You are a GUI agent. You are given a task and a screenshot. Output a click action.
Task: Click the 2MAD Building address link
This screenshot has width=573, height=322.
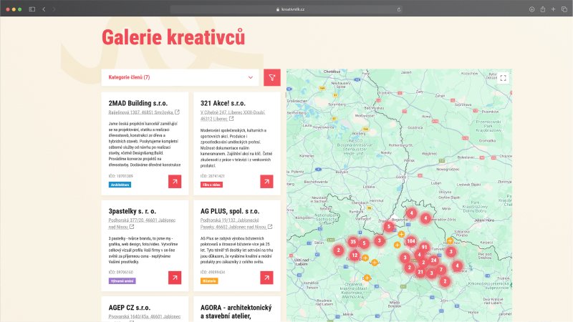141,112
